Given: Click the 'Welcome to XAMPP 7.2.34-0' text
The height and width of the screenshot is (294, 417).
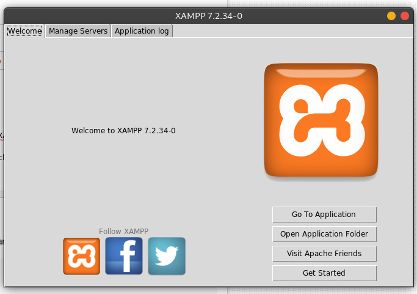Looking at the screenshot, I should (123, 130).
